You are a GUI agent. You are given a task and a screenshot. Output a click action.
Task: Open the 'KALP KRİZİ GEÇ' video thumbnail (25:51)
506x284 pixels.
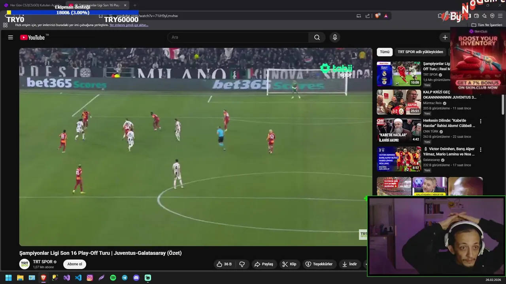399,102
